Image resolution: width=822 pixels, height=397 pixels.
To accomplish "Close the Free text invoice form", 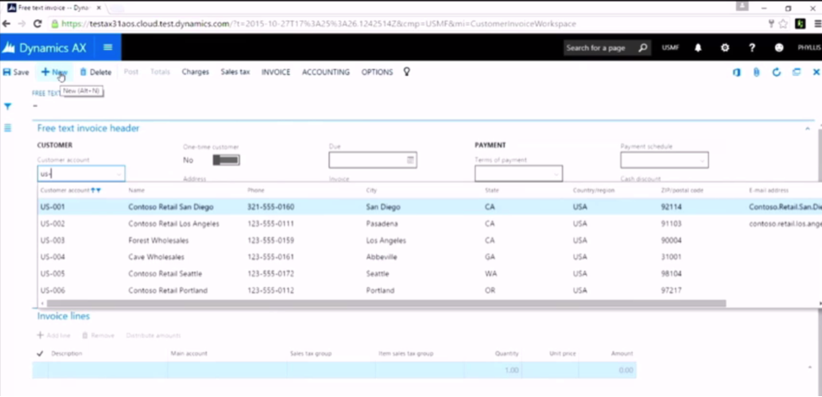I will (816, 72).
